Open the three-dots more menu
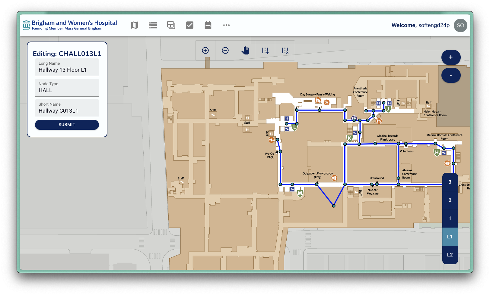490x295 pixels. pyautogui.click(x=226, y=25)
